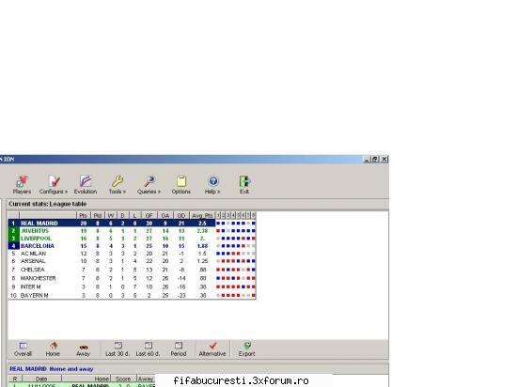Screen dimensions: 517x387
Task: Restore the application window
Action: click(x=375, y=159)
